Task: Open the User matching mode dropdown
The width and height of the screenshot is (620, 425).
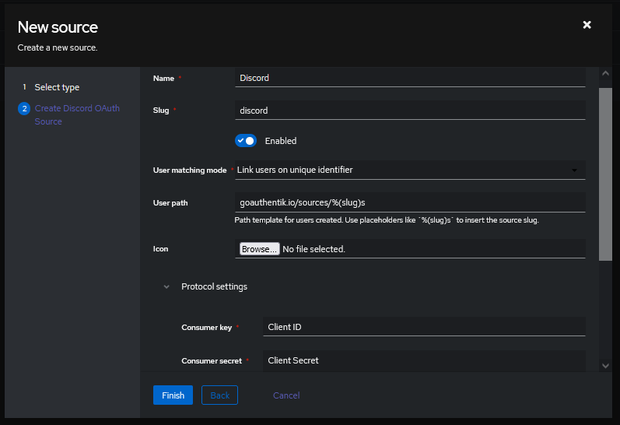Action: 409,170
